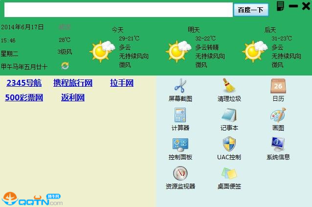Open the 桌面便签 sticky notes icon
This screenshot has width=312, height=207.
click(x=229, y=174)
